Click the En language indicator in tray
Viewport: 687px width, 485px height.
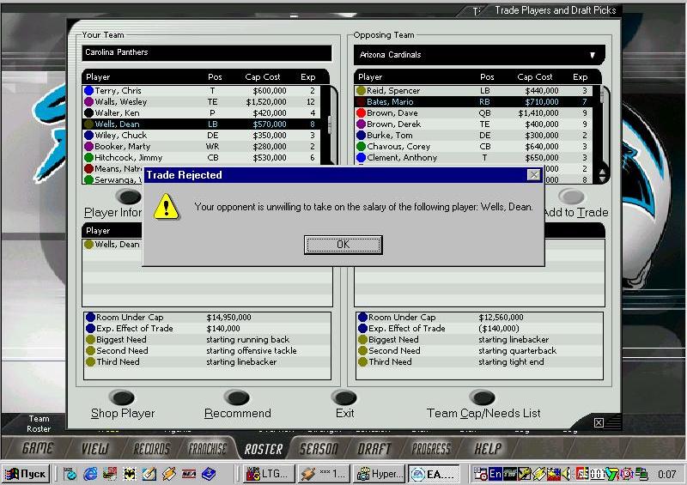click(x=496, y=474)
